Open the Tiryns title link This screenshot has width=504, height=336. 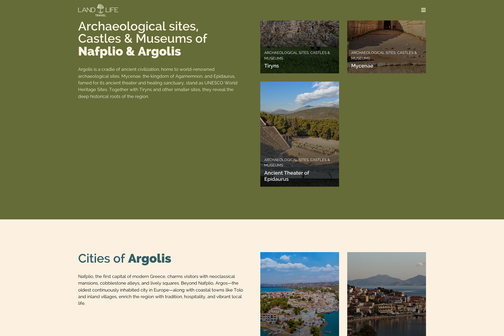point(271,66)
